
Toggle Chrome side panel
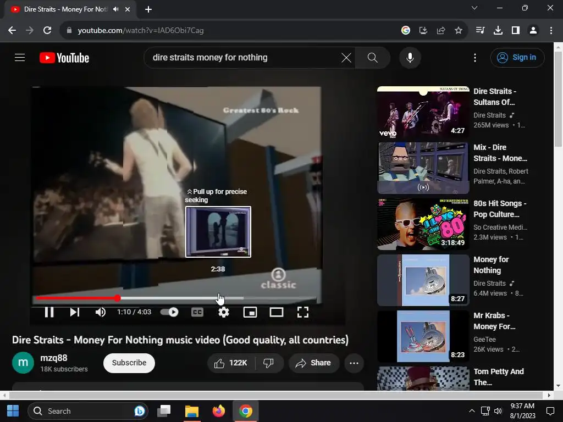[516, 31]
